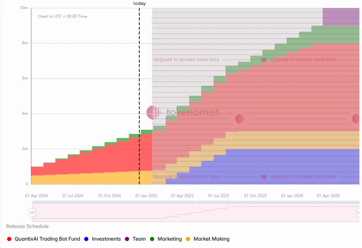Click the left range slider handle
362x248 pixels.
pos(32,212)
